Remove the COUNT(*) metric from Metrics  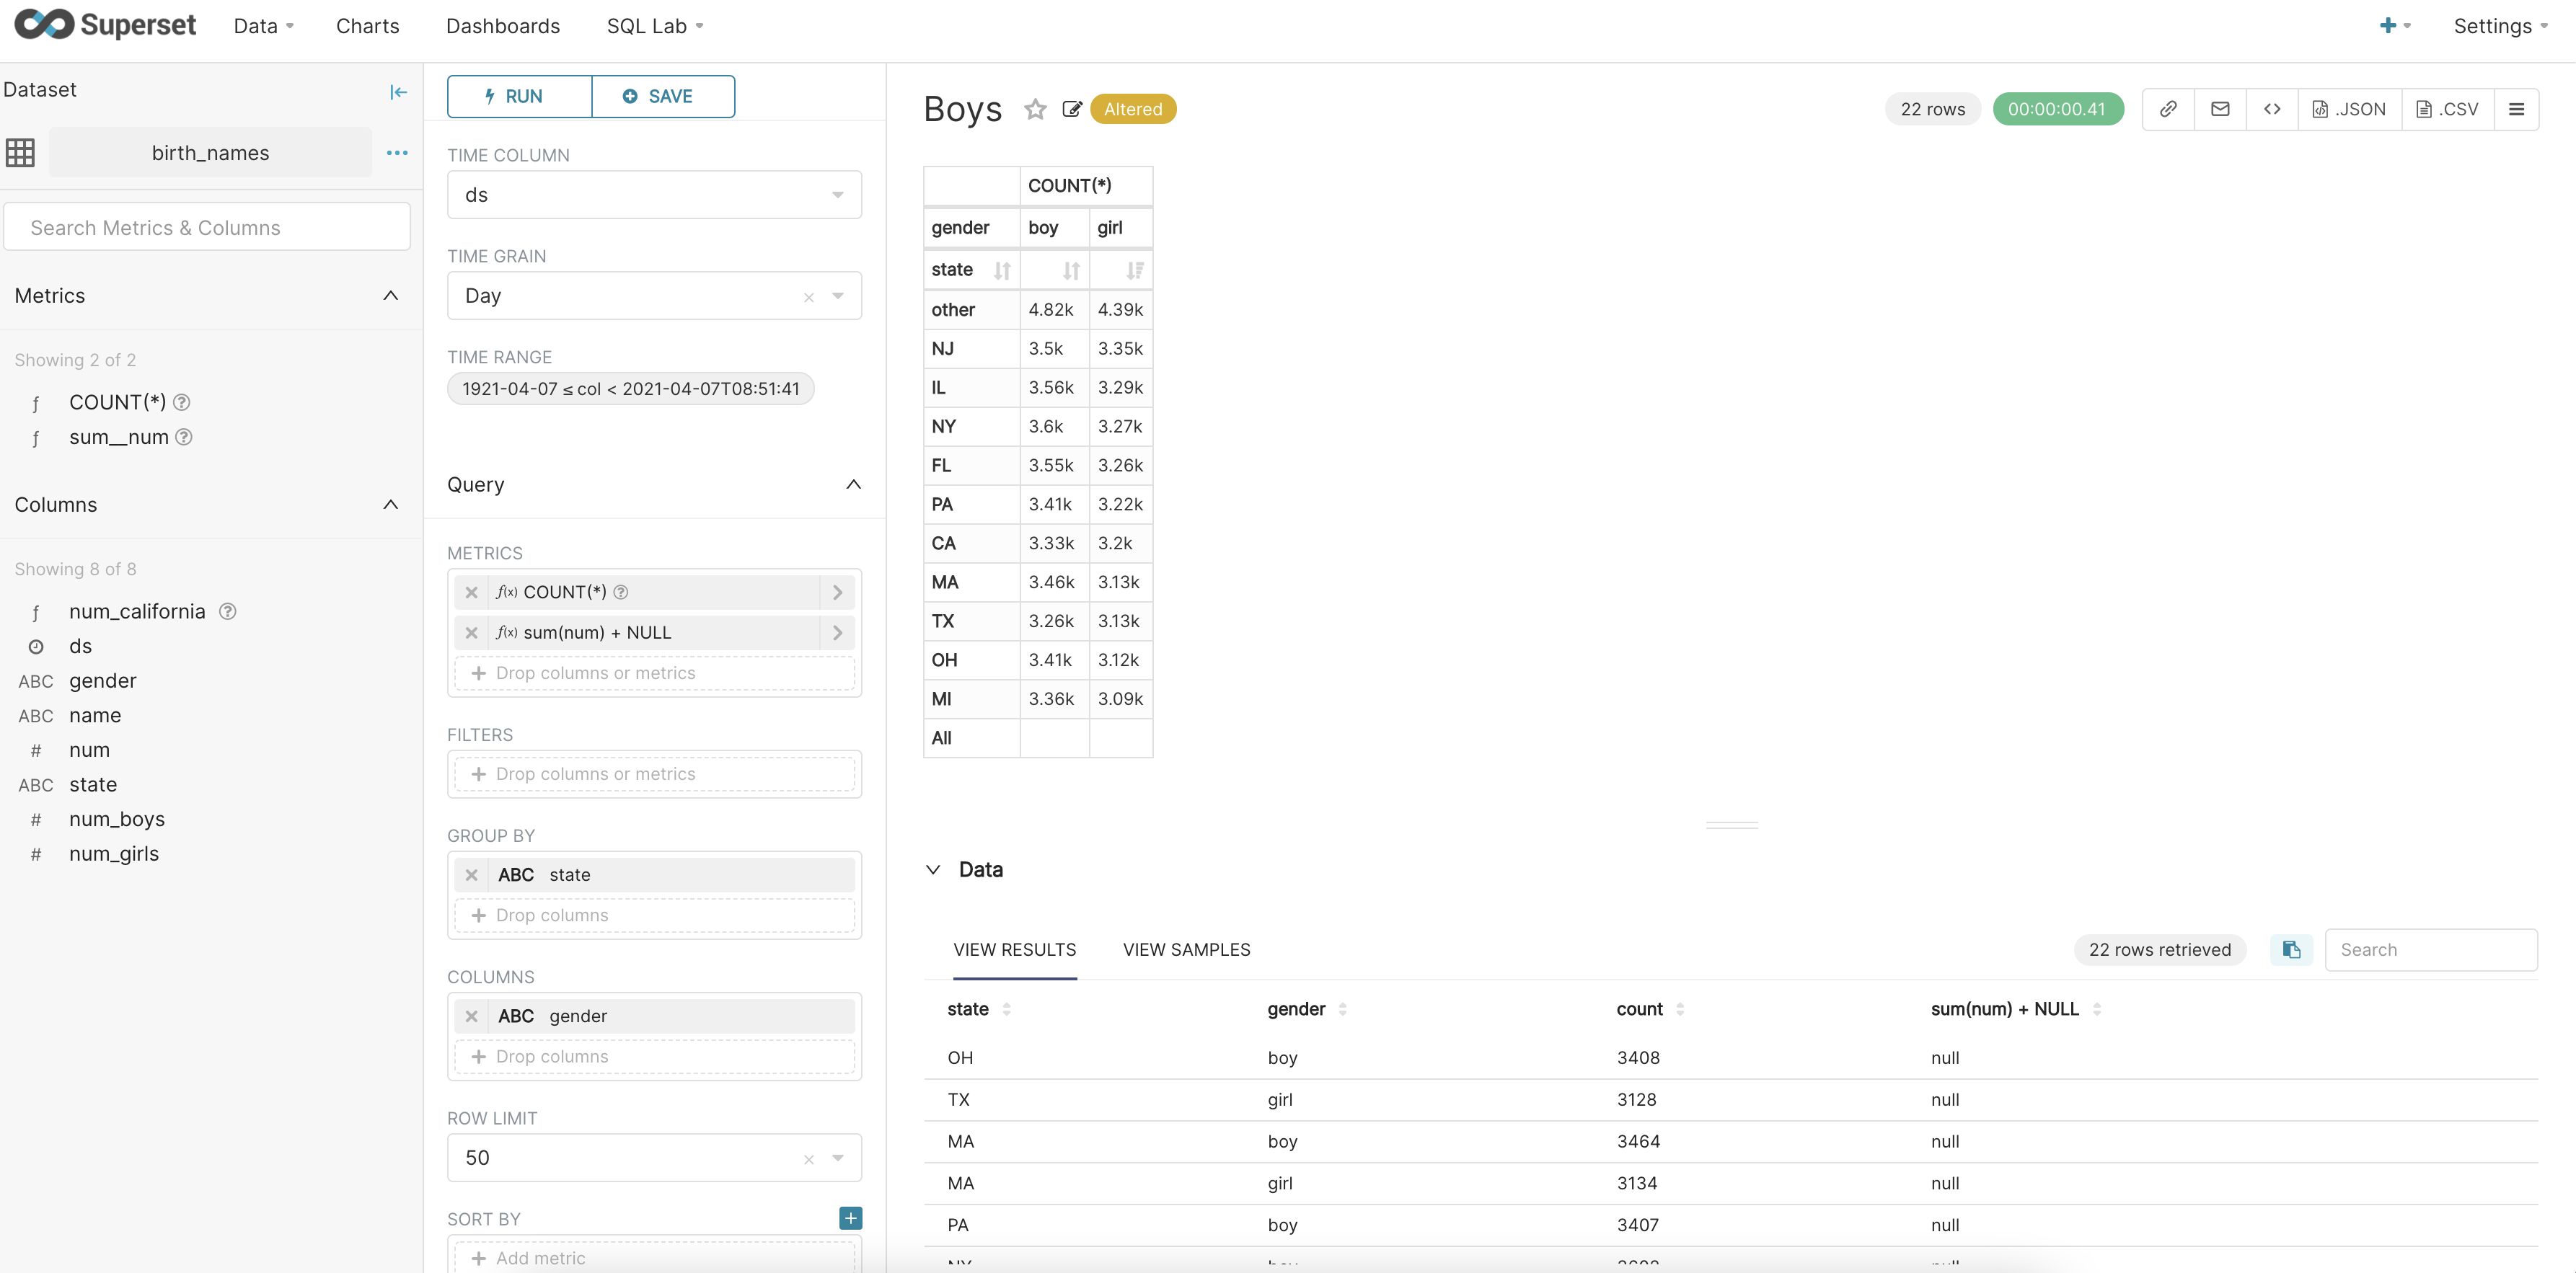(x=471, y=593)
